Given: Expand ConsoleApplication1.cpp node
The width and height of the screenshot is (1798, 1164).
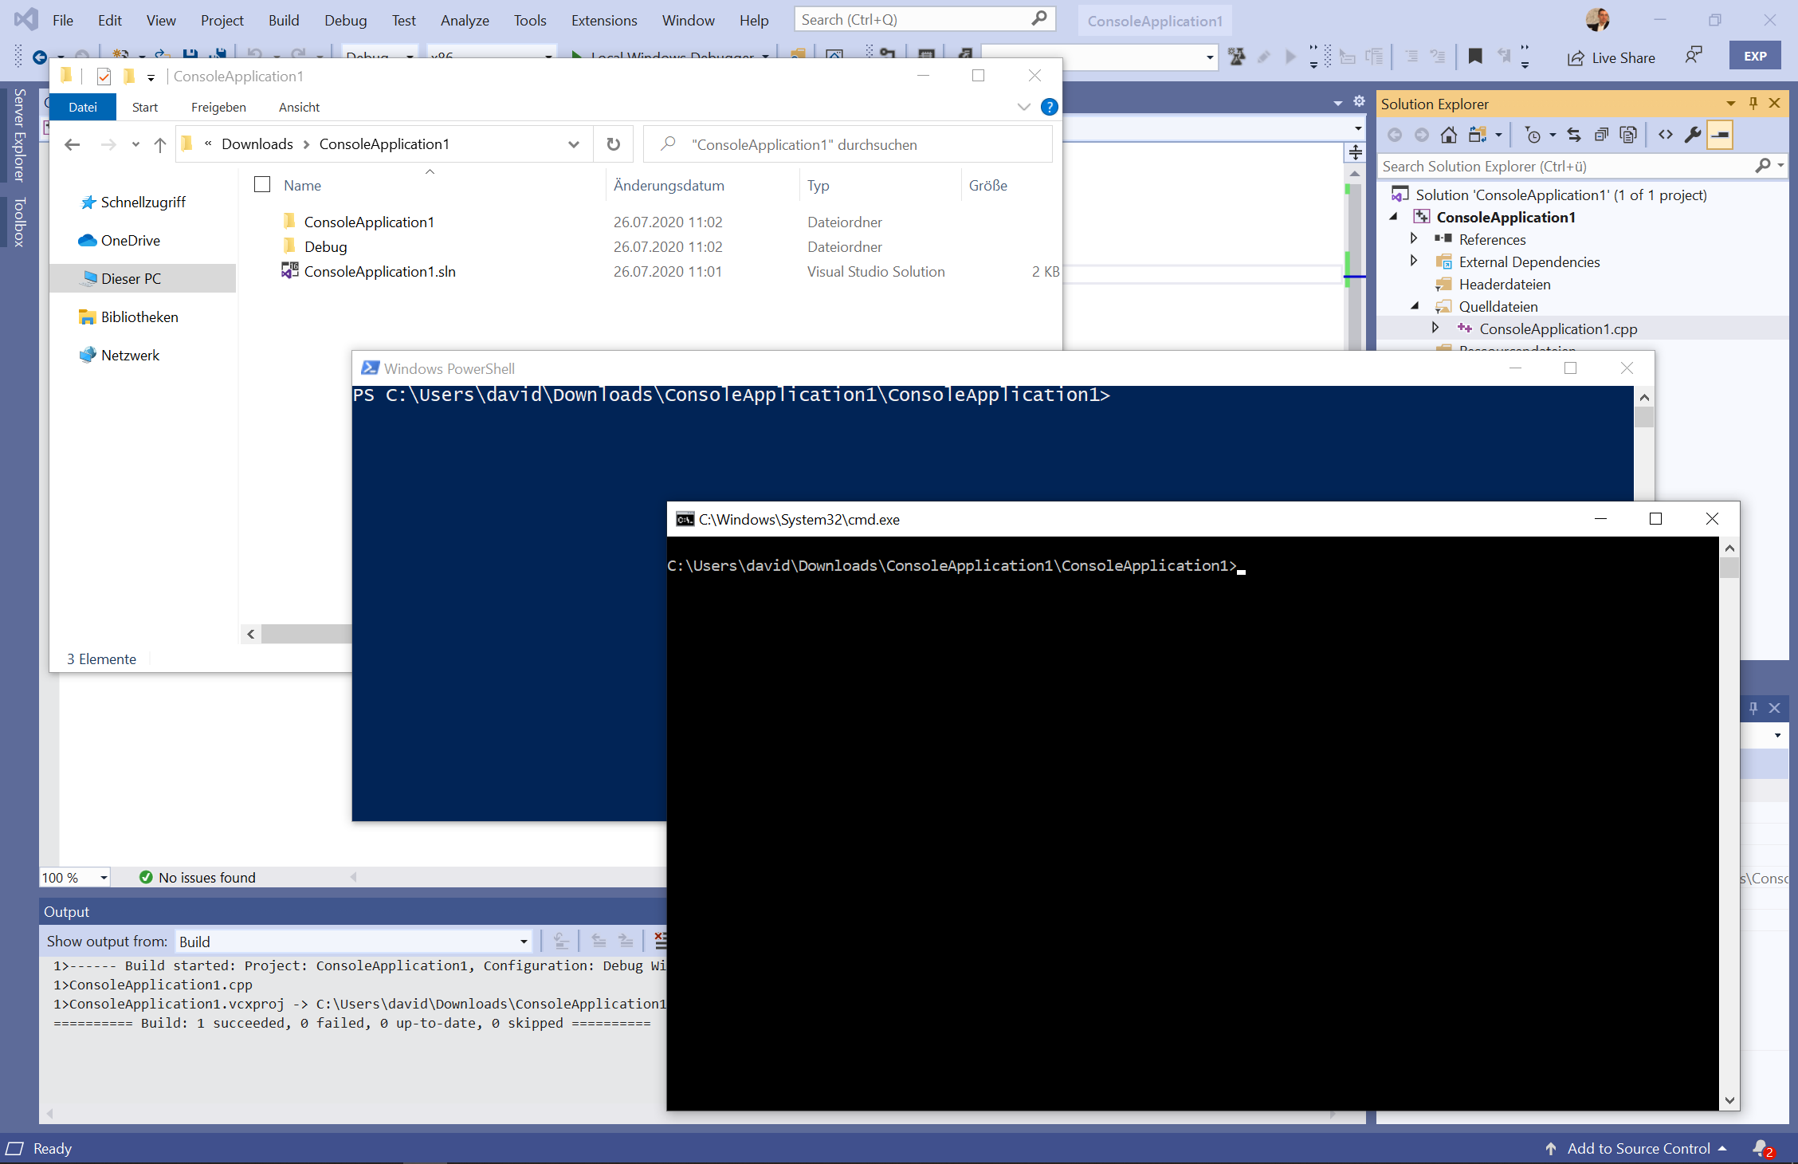Looking at the screenshot, I should pyautogui.click(x=1435, y=328).
